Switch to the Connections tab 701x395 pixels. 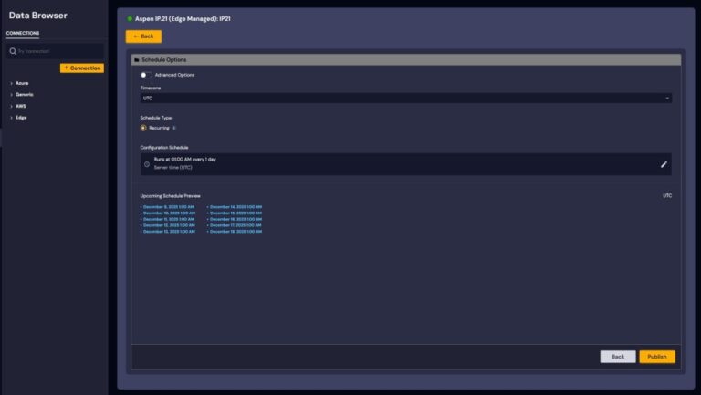click(23, 33)
